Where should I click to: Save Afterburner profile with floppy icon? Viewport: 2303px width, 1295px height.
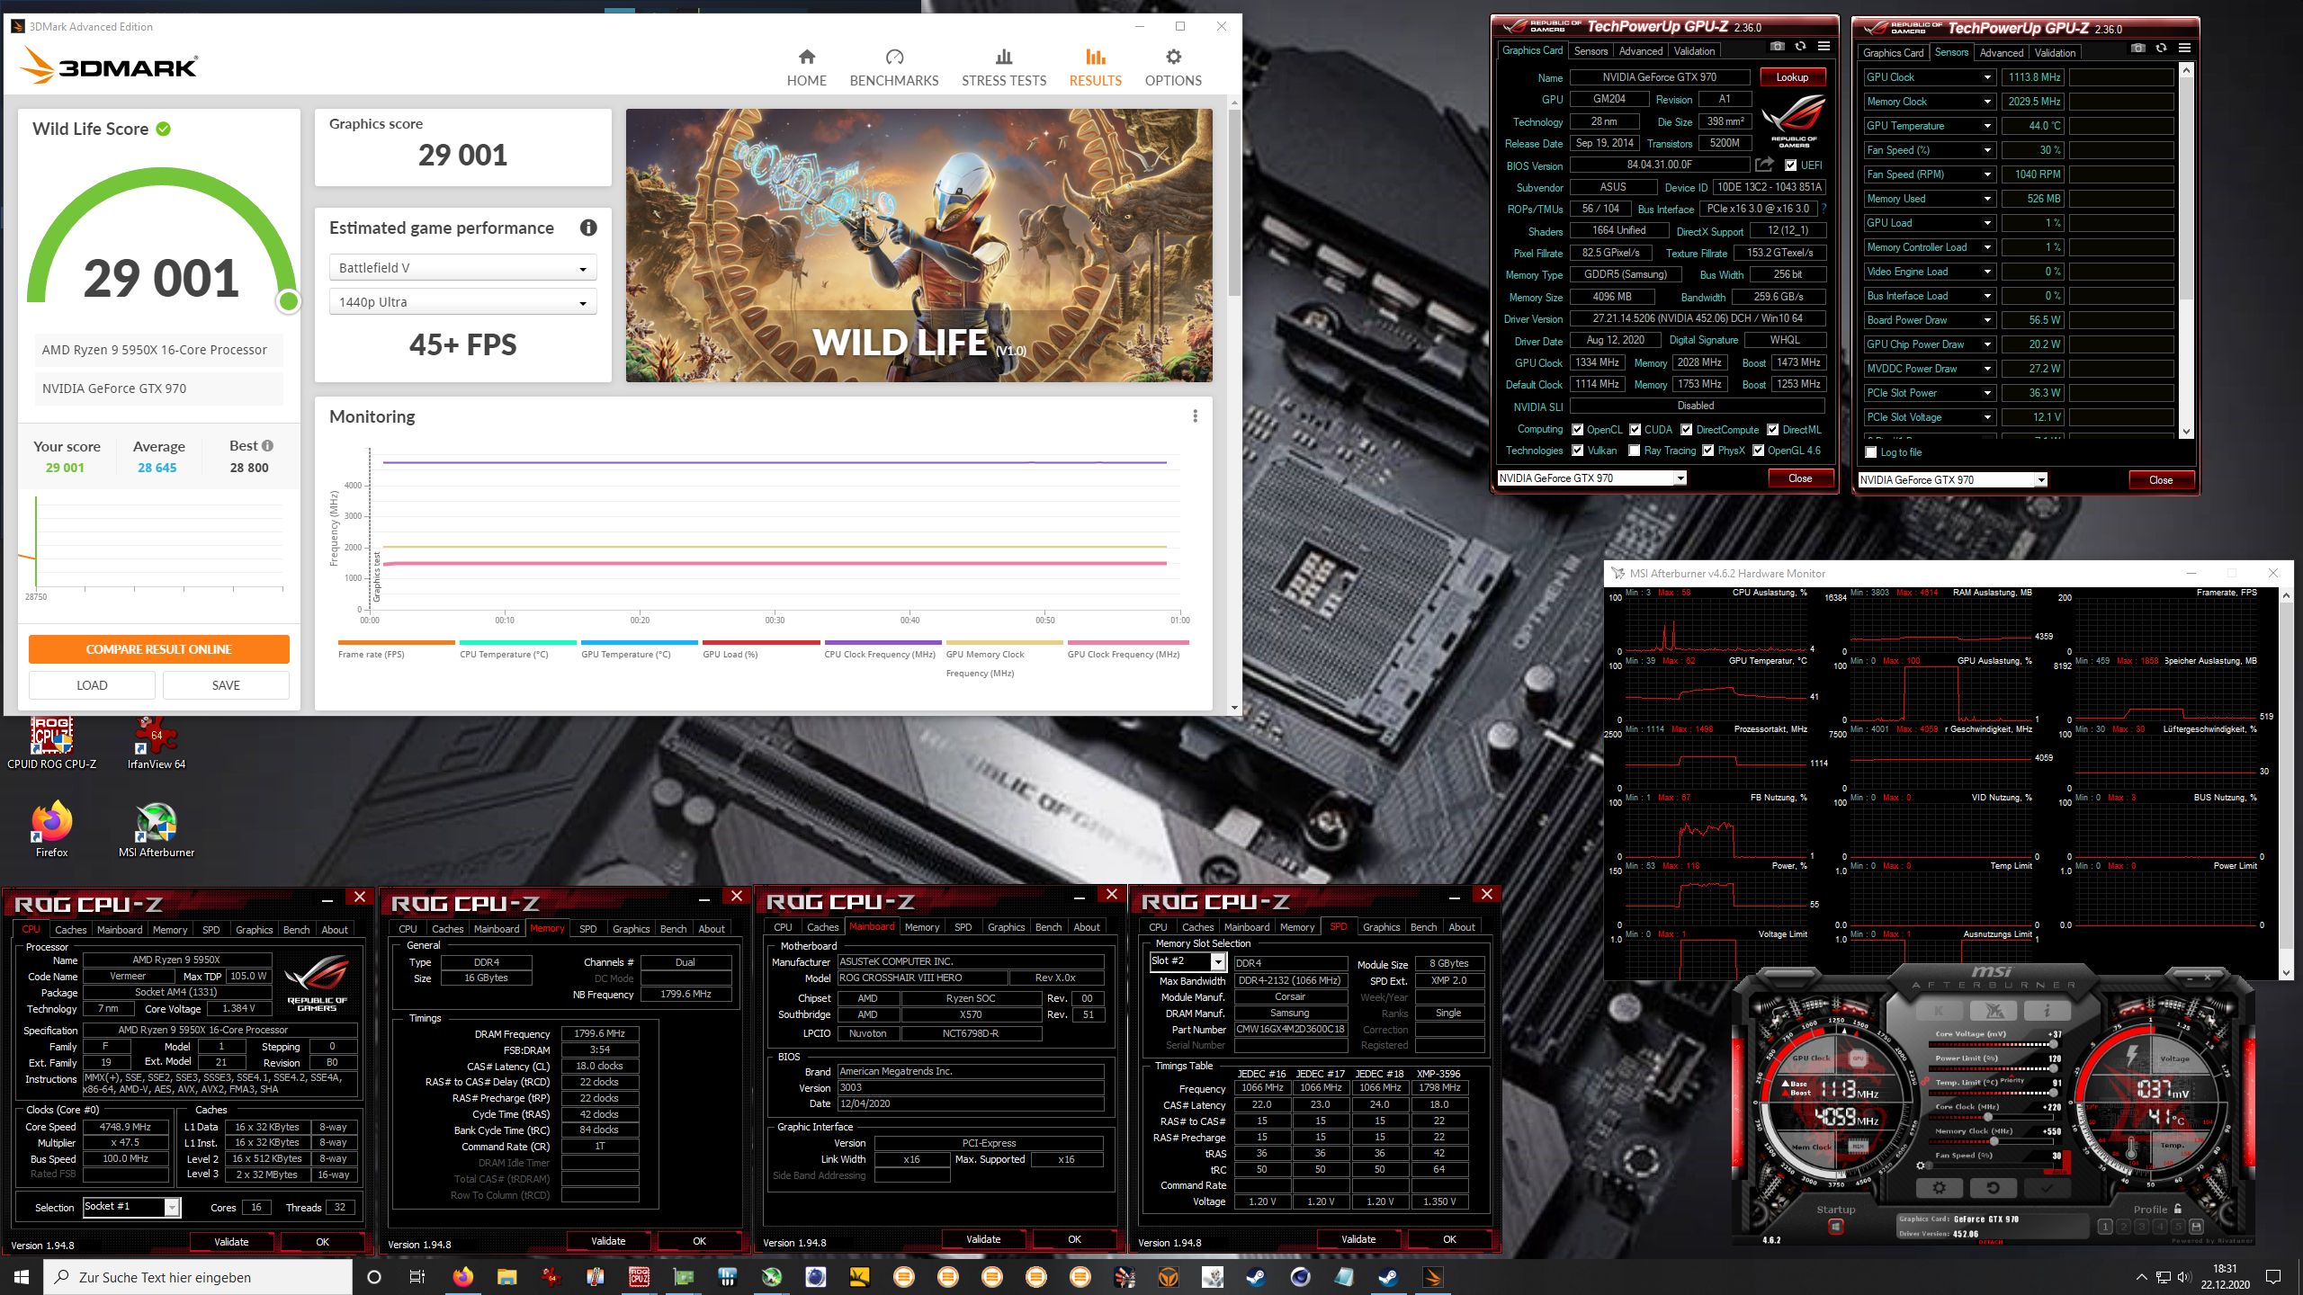click(x=2196, y=1226)
